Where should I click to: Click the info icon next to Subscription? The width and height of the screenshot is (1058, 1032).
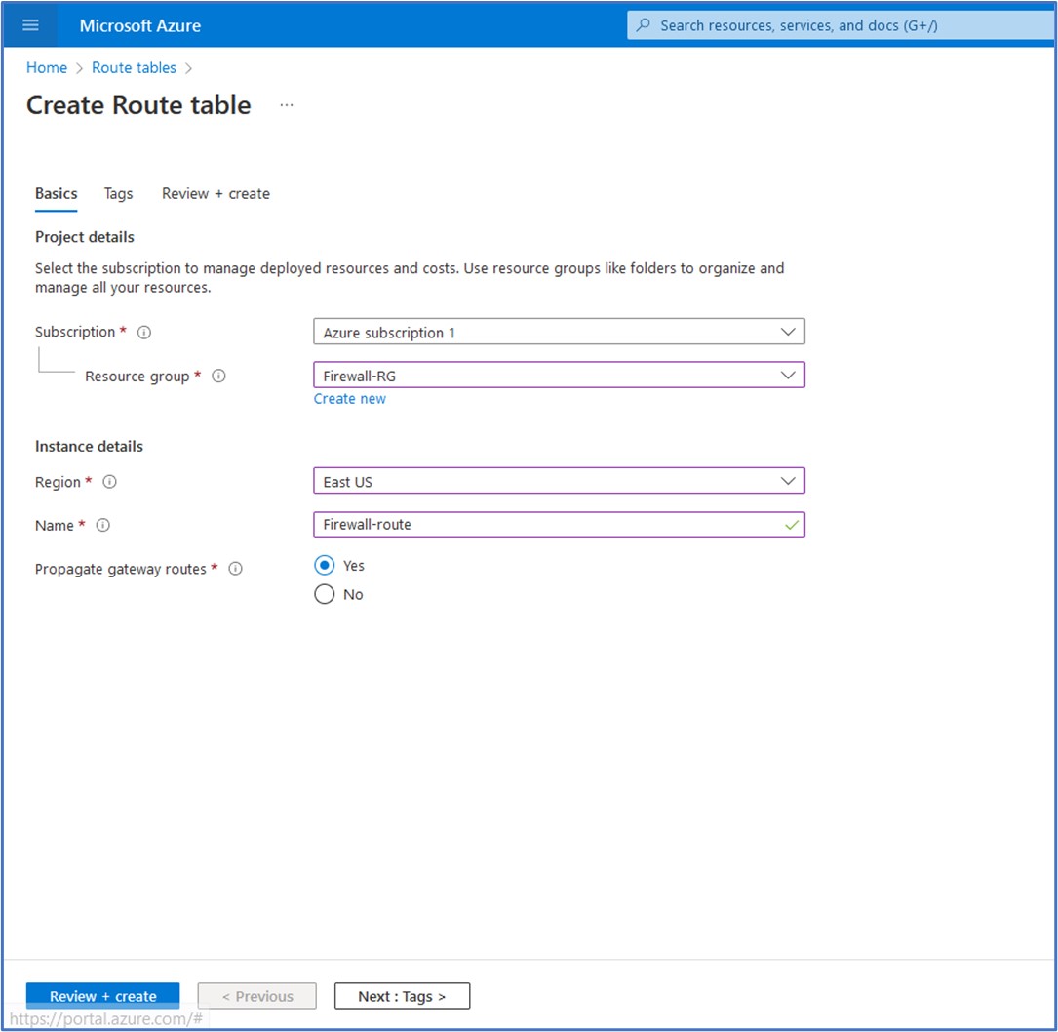click(144, 333)
